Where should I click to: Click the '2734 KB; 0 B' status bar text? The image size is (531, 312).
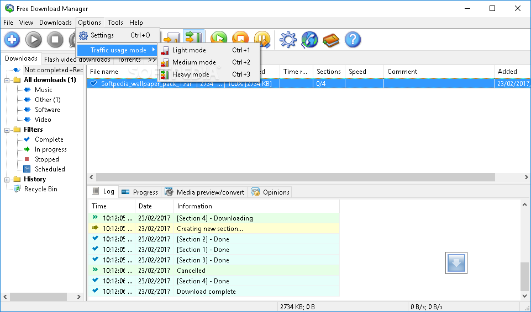pyautogui.click(x=297, y=307)
